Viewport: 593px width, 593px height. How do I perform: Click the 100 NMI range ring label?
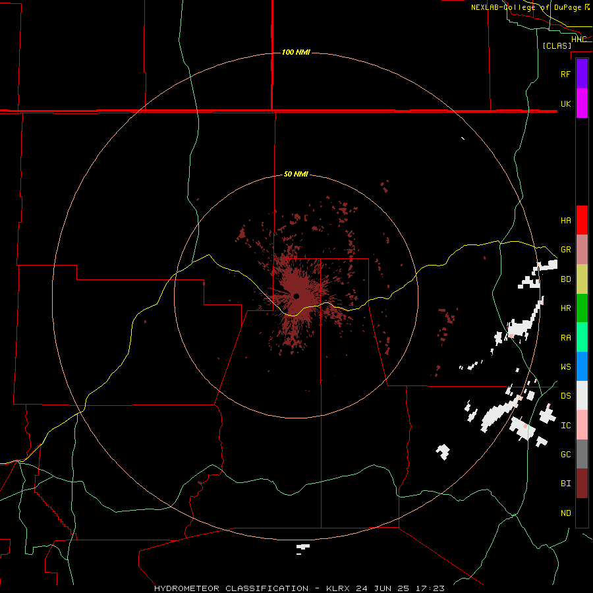tap(296, 52)
